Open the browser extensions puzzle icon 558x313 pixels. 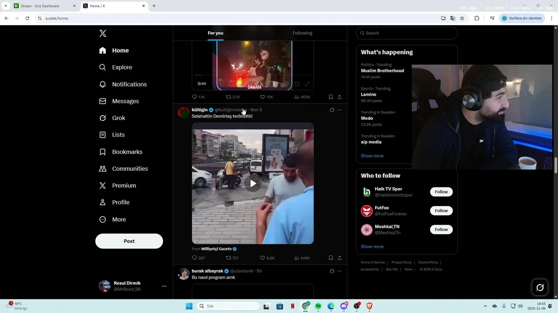[476, 18]
